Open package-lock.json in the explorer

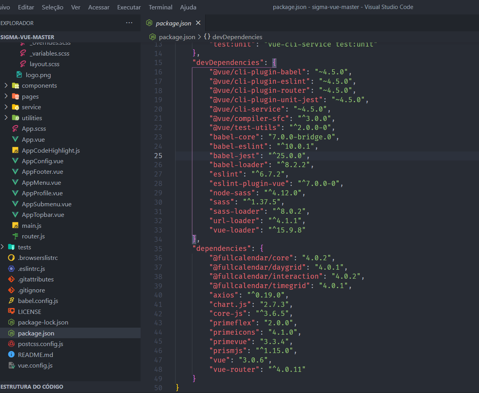43,322
